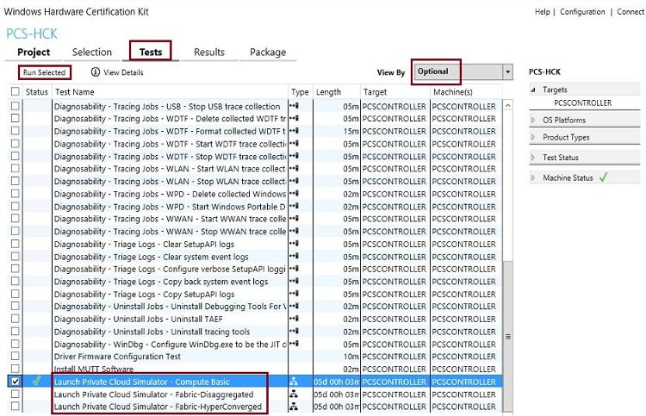This screenshot has height=416, width=646.
Task: Select Driver Firmware Configuration Test row name
Action: click(x=117, y=357)
